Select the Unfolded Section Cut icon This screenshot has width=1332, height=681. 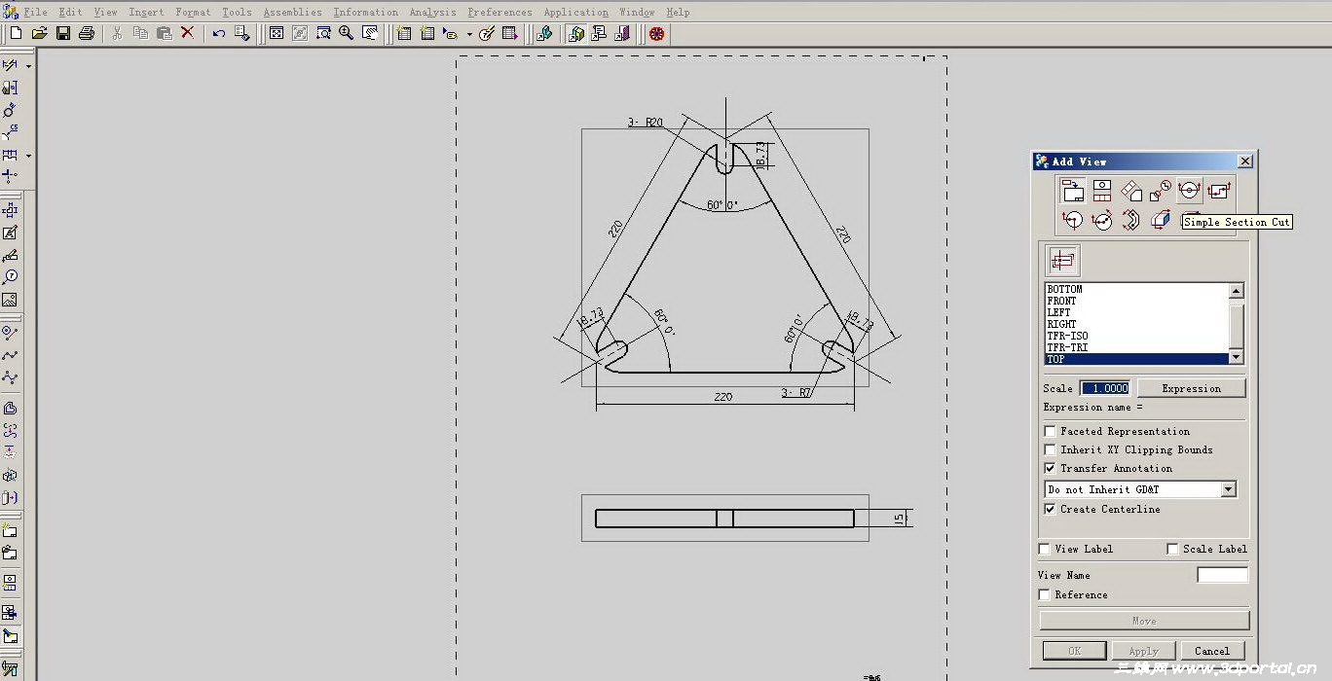tap(1130, 220)
